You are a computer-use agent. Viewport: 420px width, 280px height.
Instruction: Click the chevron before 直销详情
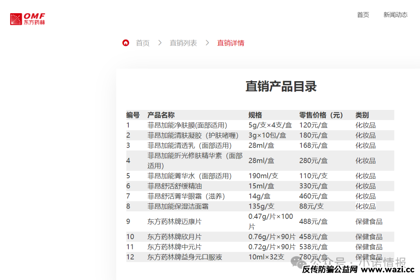[207, 43]
